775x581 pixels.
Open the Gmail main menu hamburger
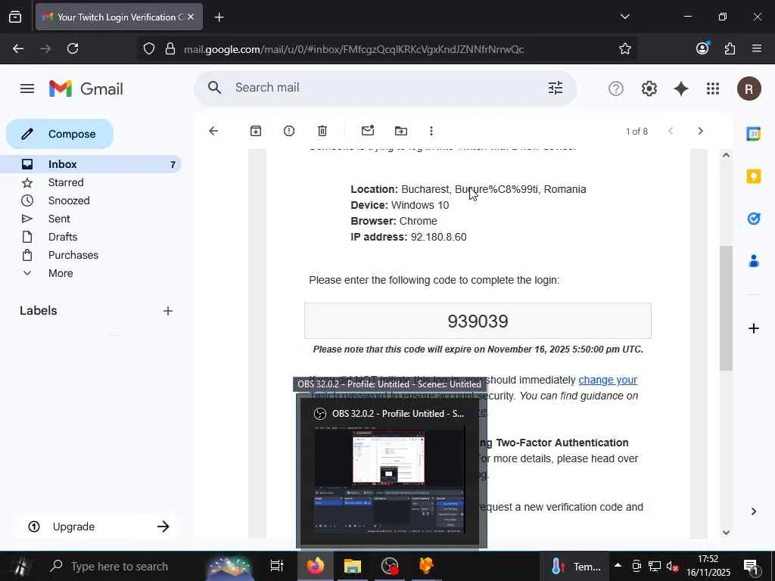tap(27, 89)
